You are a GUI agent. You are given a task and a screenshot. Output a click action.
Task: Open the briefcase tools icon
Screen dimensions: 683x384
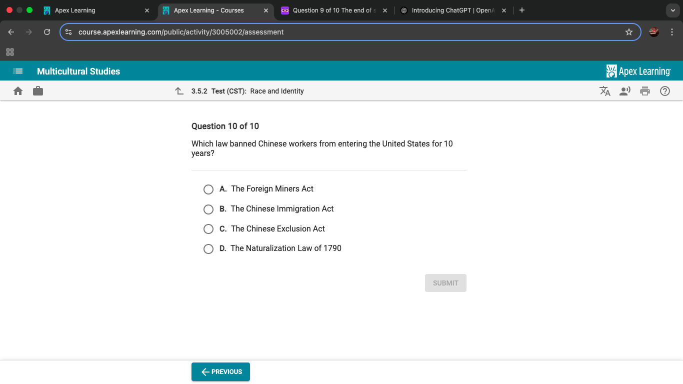pyautogui.click(x=38, y=91)
